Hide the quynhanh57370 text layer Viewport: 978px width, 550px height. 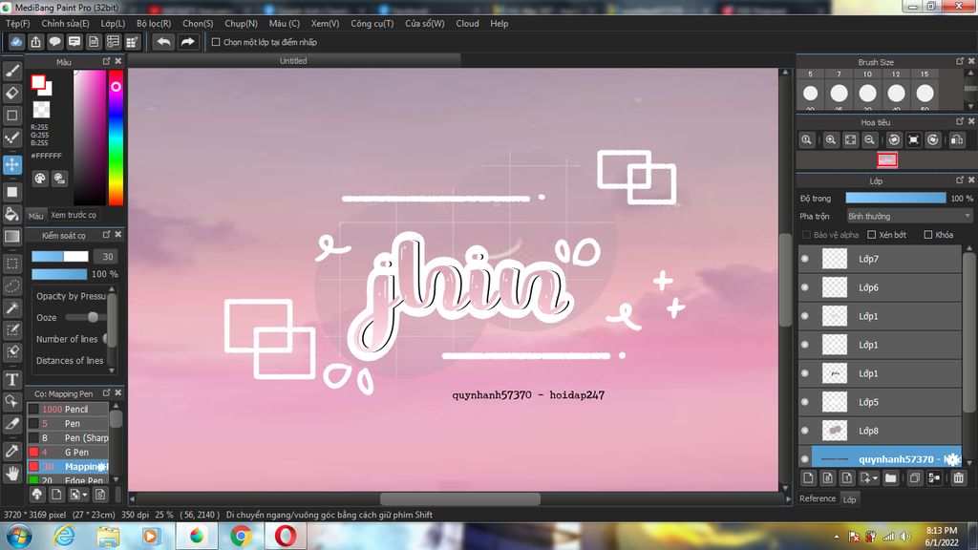804,459
